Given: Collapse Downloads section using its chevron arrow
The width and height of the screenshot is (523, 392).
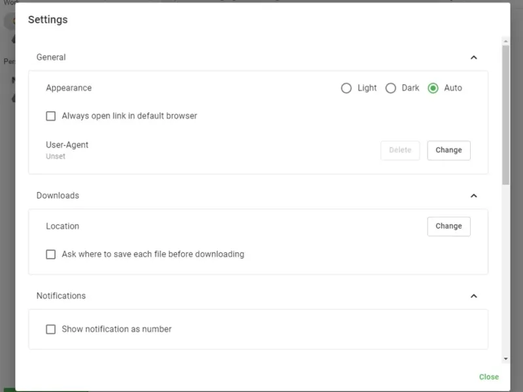Looking at the screenshot, I should coord(474,195).
